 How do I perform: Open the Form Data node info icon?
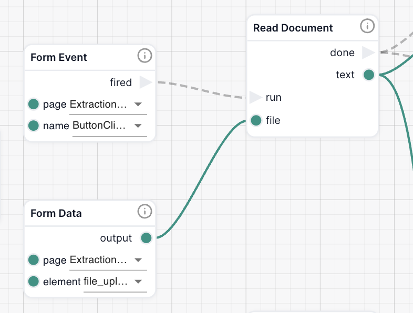(x=144, y=212)
